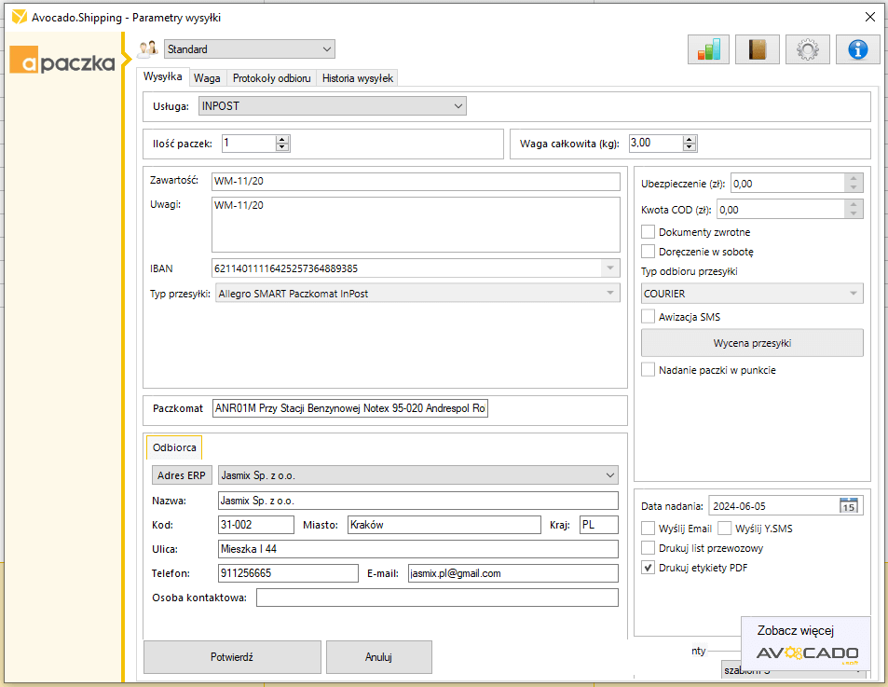Image resolution: width=888 pixels, height=687 pixels.
Task: Click the Potwierdź button
Action: [x=232, y=657]
